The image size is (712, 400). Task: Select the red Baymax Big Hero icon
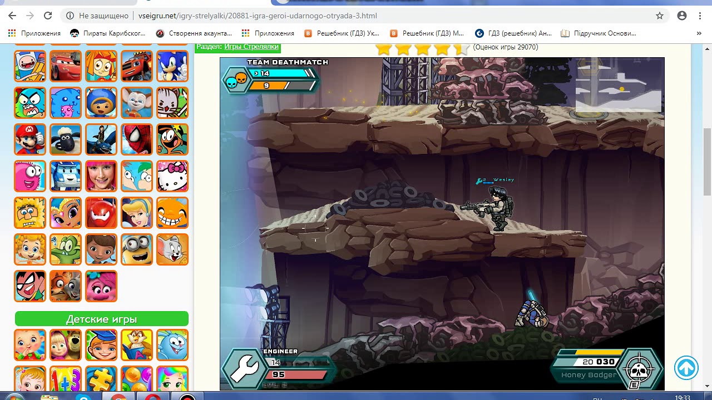[x=101, y=212]
